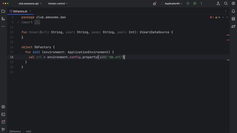Open the Project folder tool window

coord(3,11)
